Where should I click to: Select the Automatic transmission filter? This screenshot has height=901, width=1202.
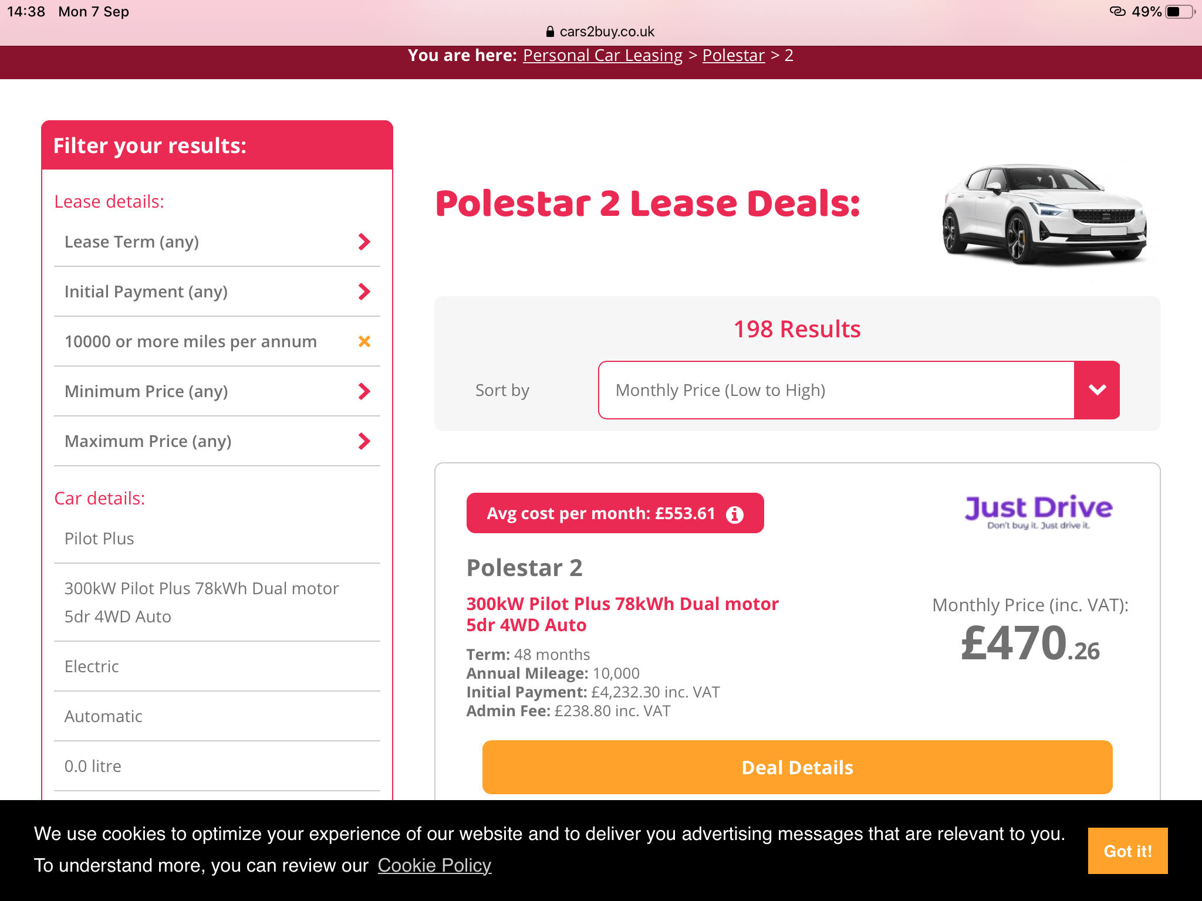point(217,716)
